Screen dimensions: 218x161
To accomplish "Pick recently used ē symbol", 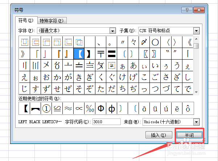I will [177, 108].
